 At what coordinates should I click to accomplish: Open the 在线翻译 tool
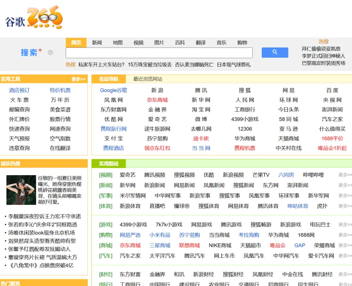pos(60,148)
